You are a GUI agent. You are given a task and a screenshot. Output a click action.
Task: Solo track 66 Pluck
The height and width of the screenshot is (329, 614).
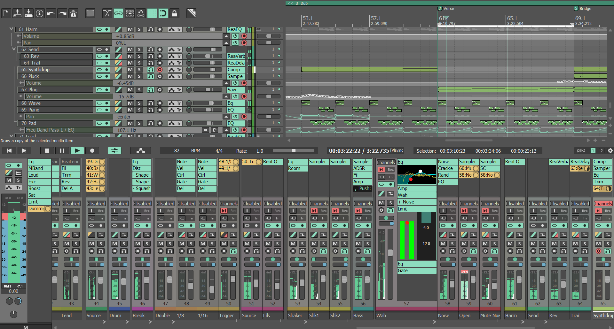[x=139, y=76]
